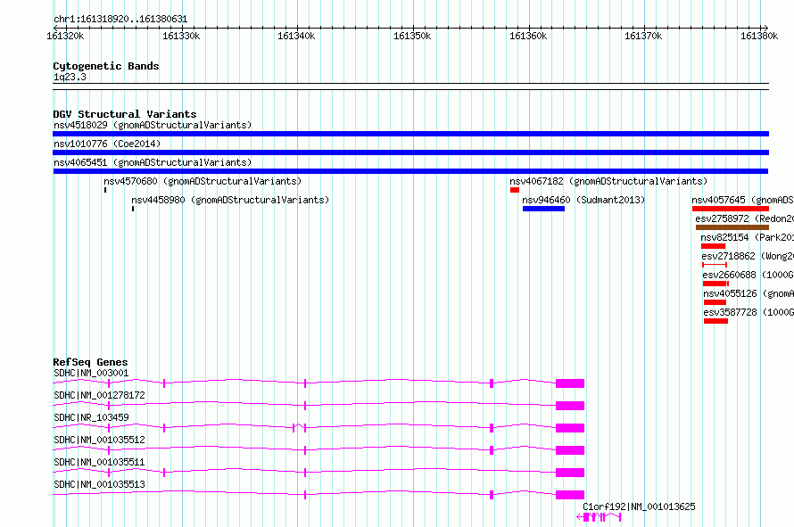Viewport: 794px width, 527px height.
Task: Open the nsv4057645 variant label
Action: pyautogui.click(x=743, y=200)
